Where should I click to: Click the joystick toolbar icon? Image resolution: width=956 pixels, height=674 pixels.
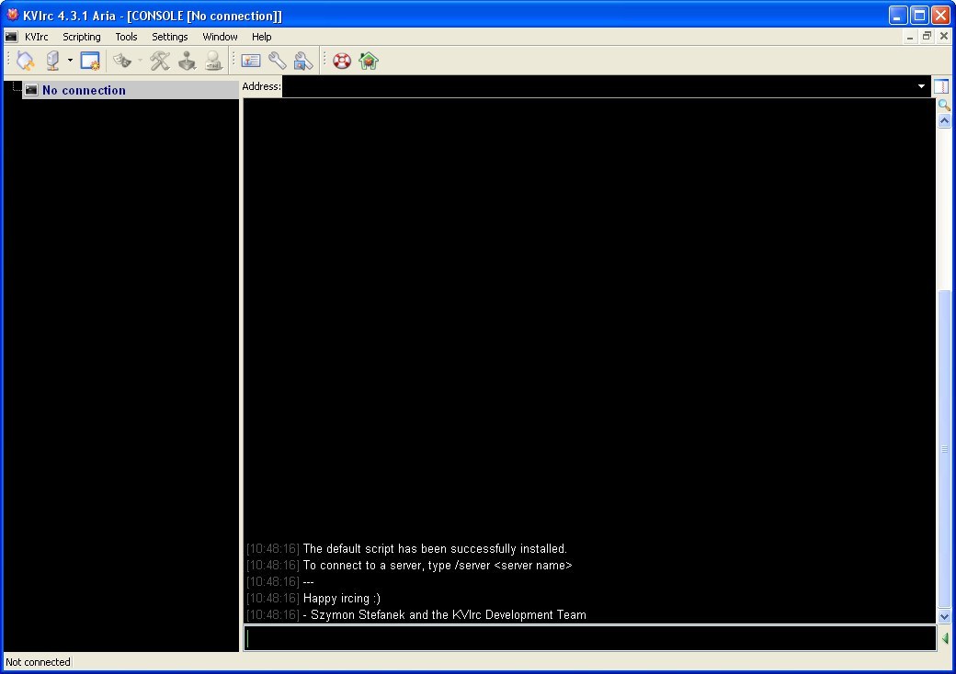[187, 61]
